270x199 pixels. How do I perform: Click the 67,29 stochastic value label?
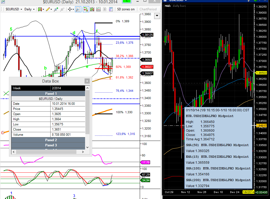pos(146,175)
